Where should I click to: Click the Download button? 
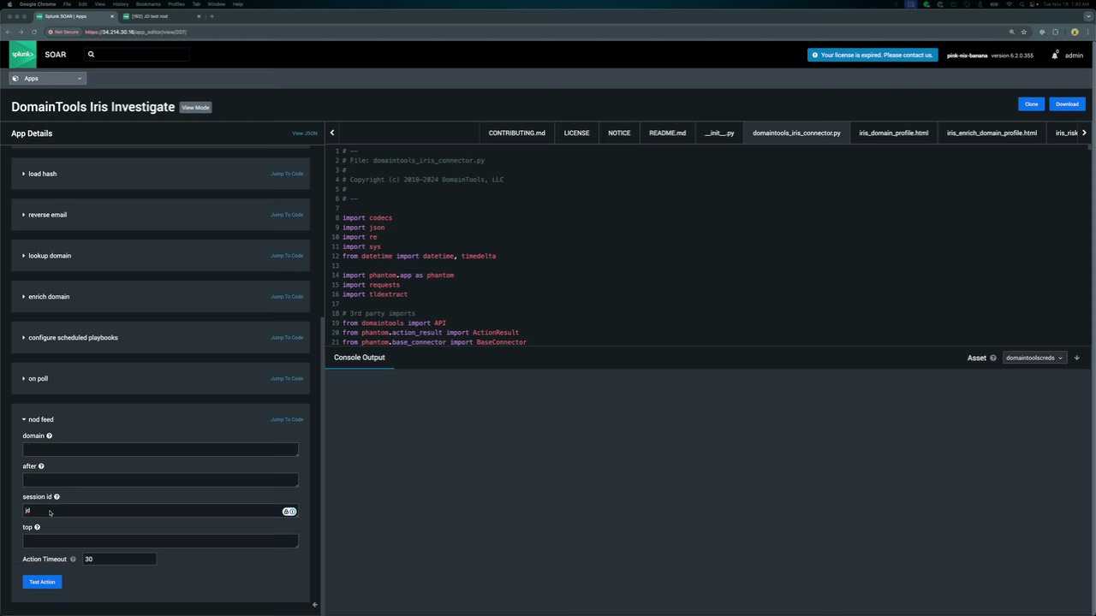pos(1067,104)
